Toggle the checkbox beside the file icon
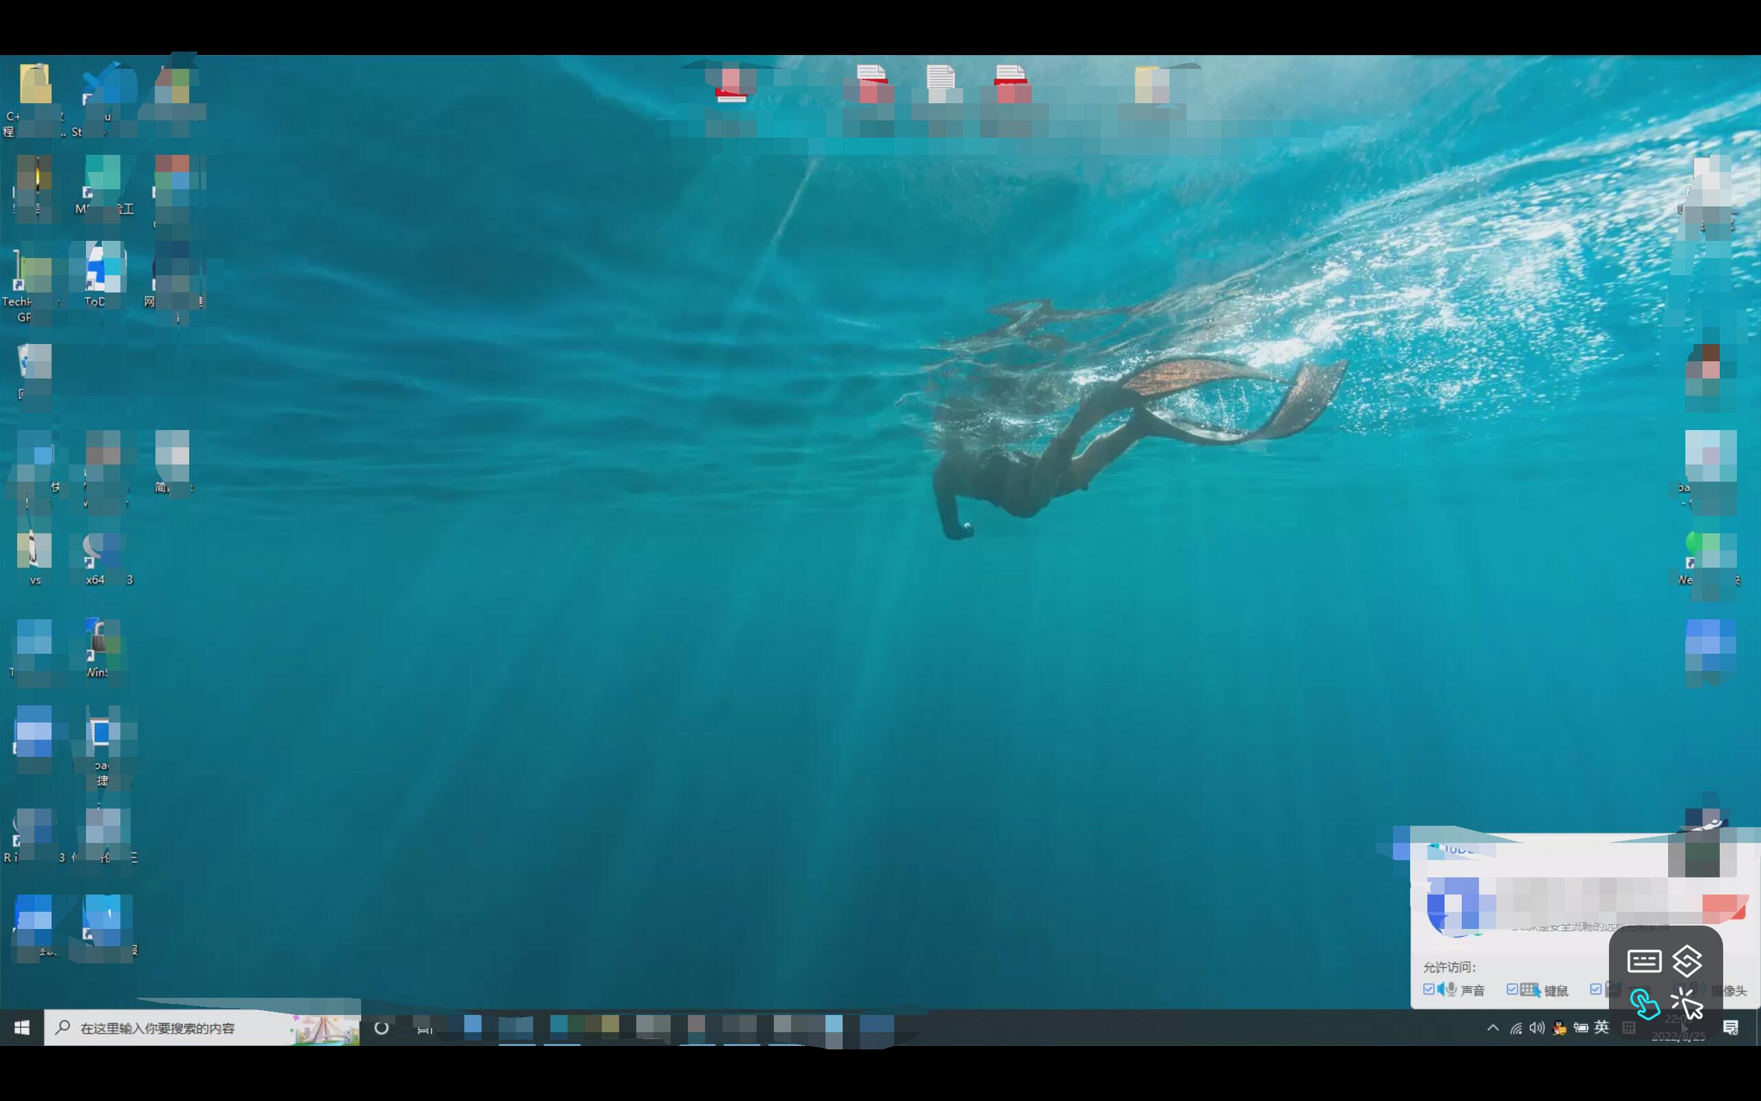 (1596, 990)
